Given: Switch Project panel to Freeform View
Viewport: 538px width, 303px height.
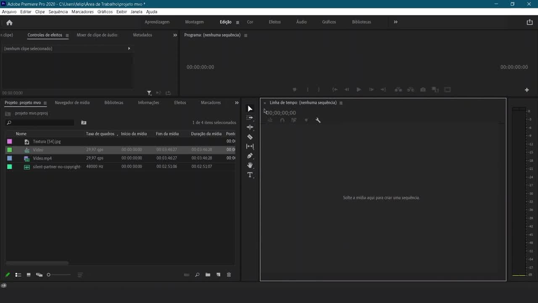Looking at the screenshot, I should [39, 275].
